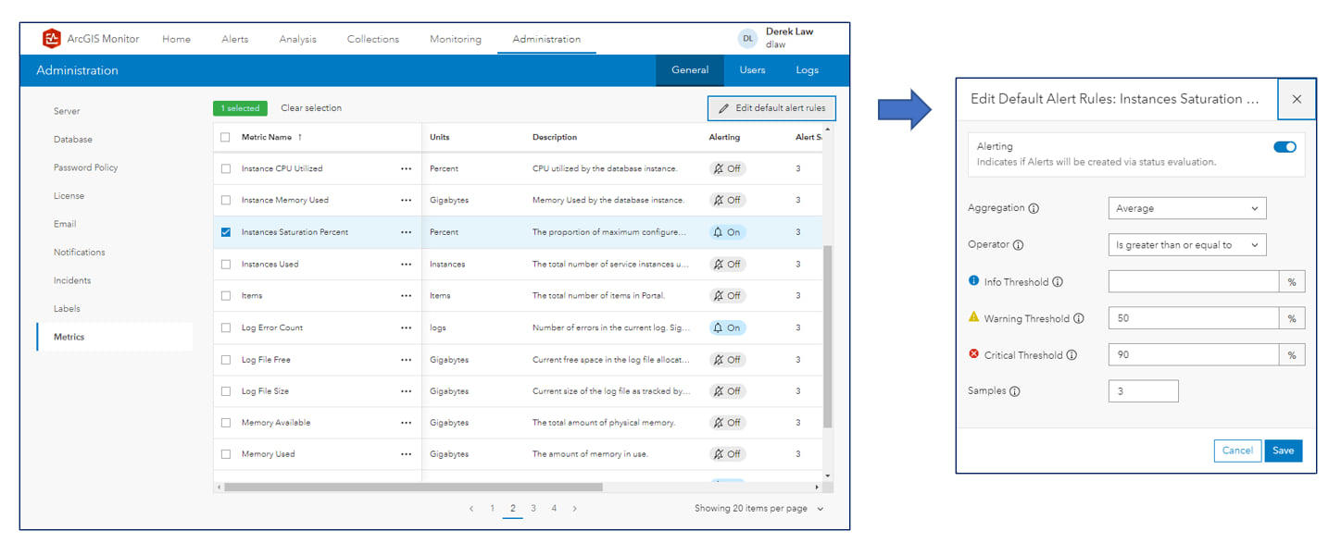Open options menu for Log Error Count
The width and height of the screenshot is (1341, 556).
click(406, 328)
